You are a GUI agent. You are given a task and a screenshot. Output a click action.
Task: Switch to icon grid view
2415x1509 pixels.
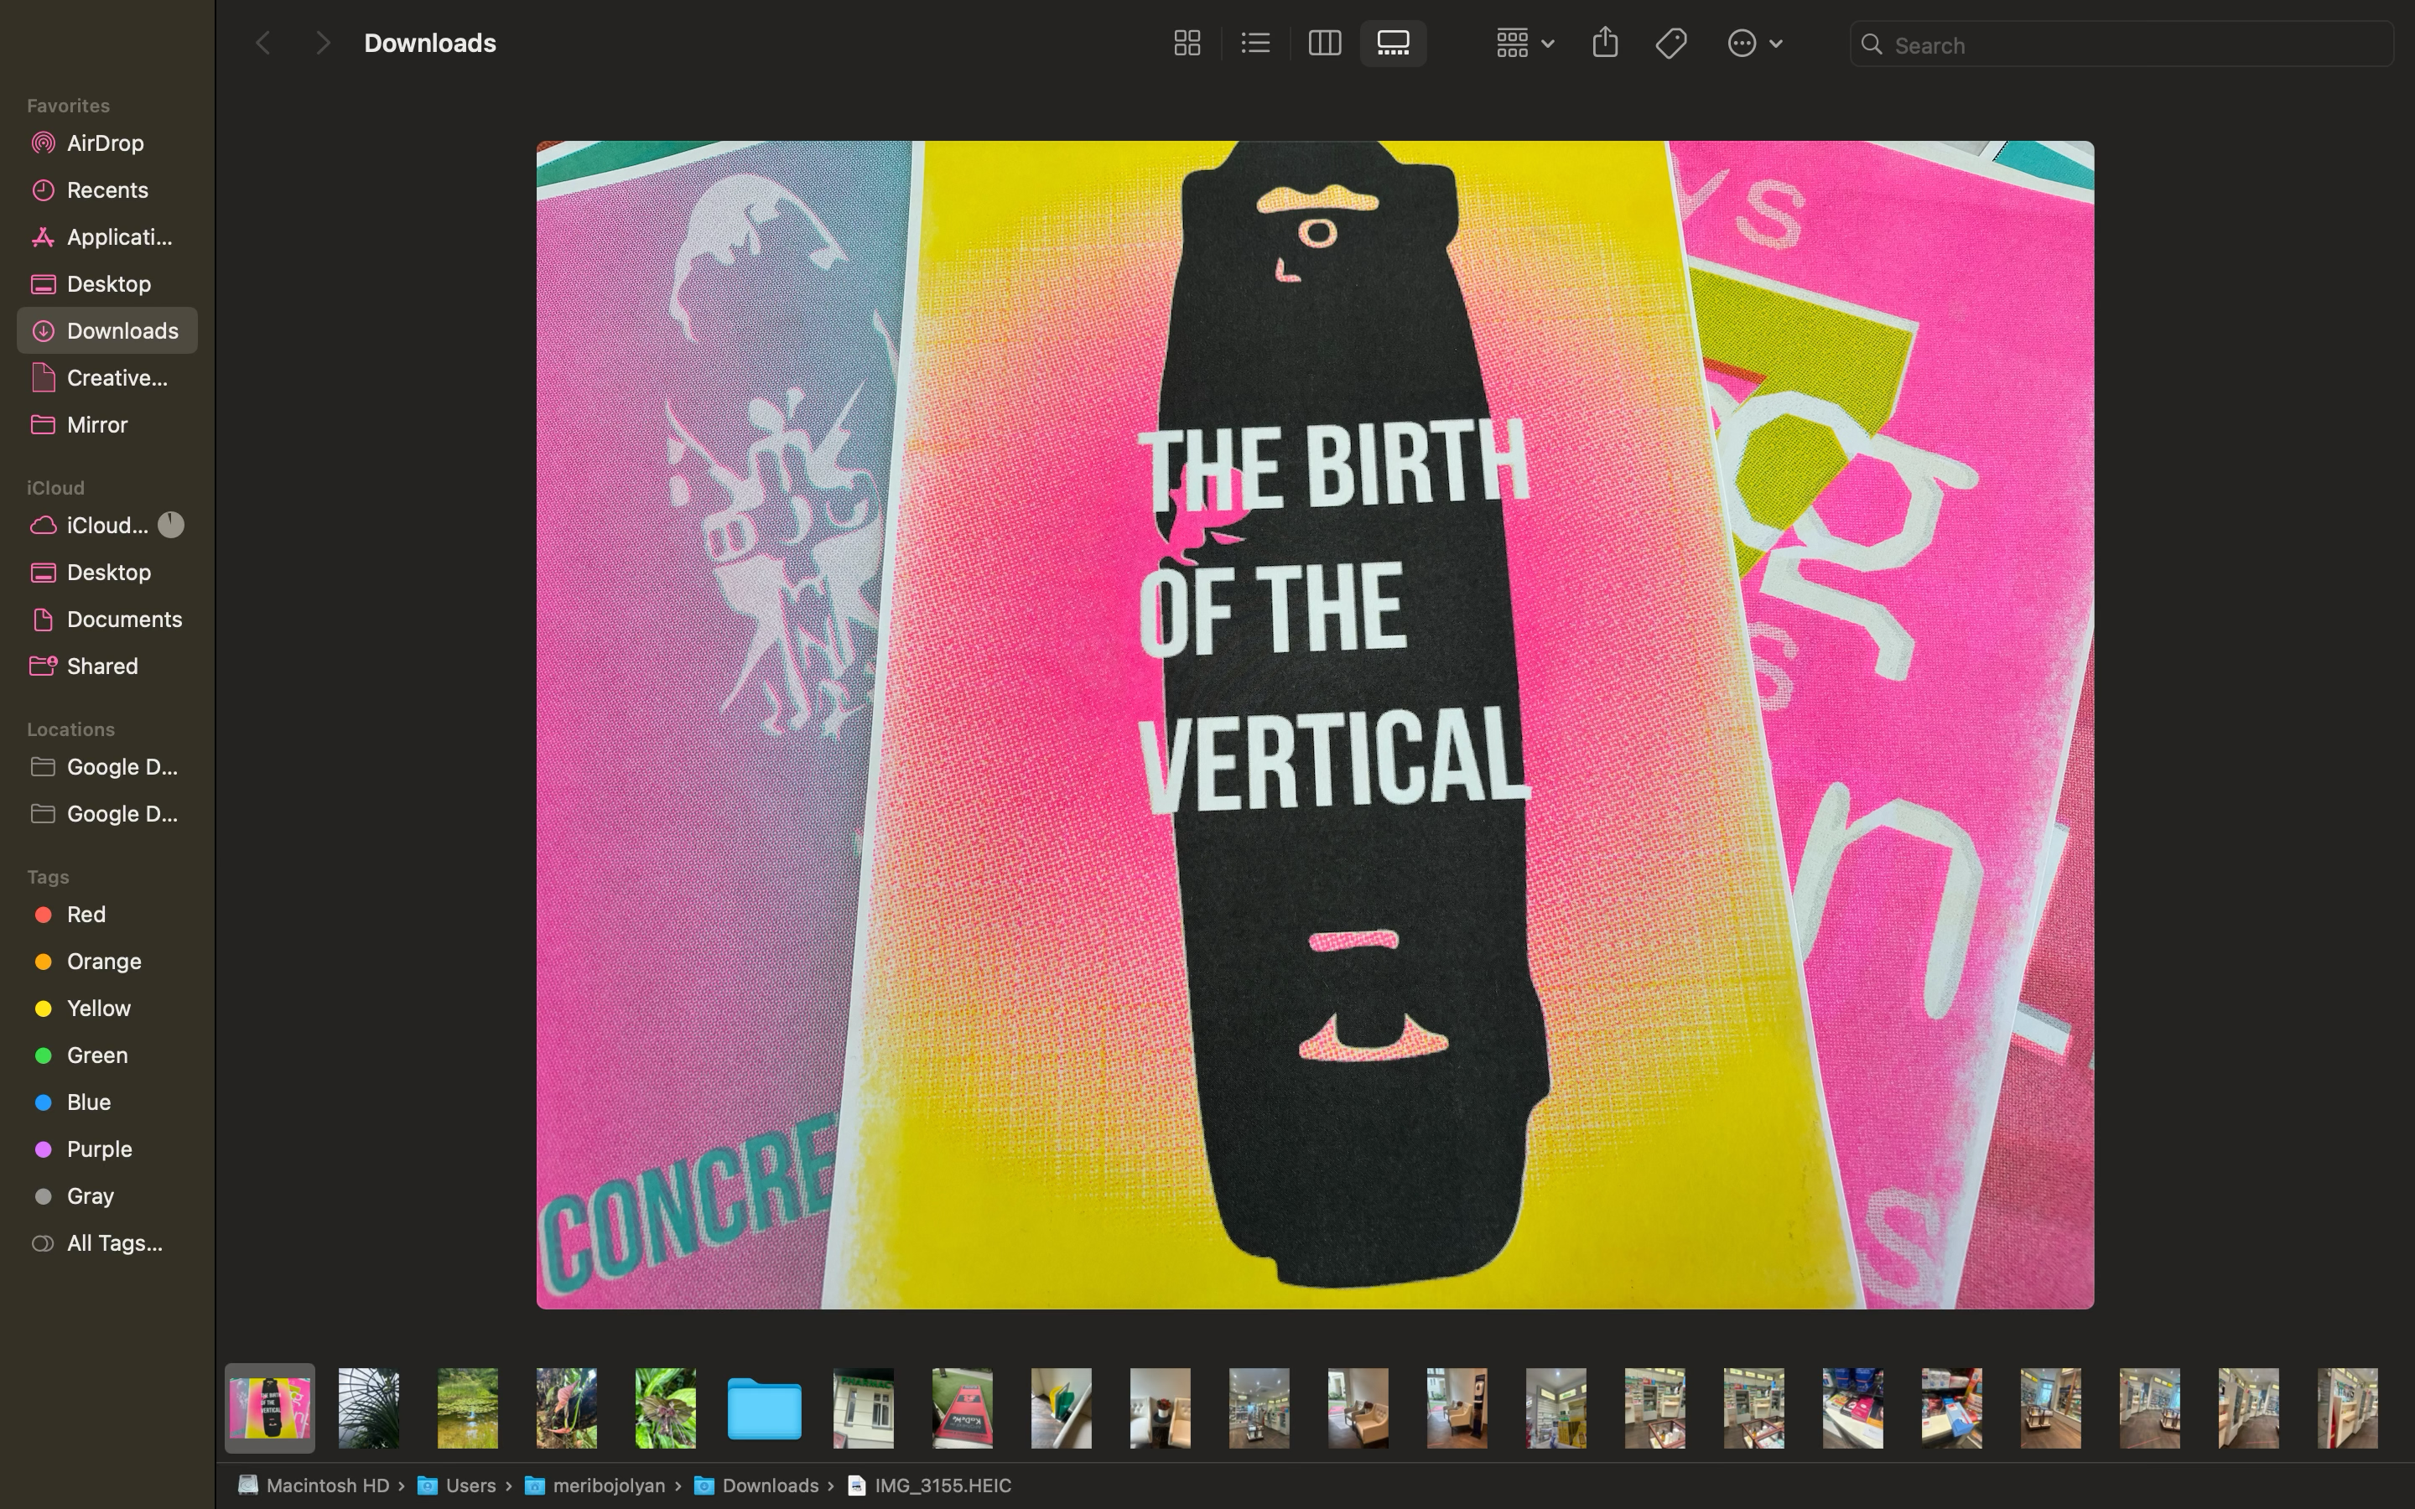click(x=1187, y=43)
